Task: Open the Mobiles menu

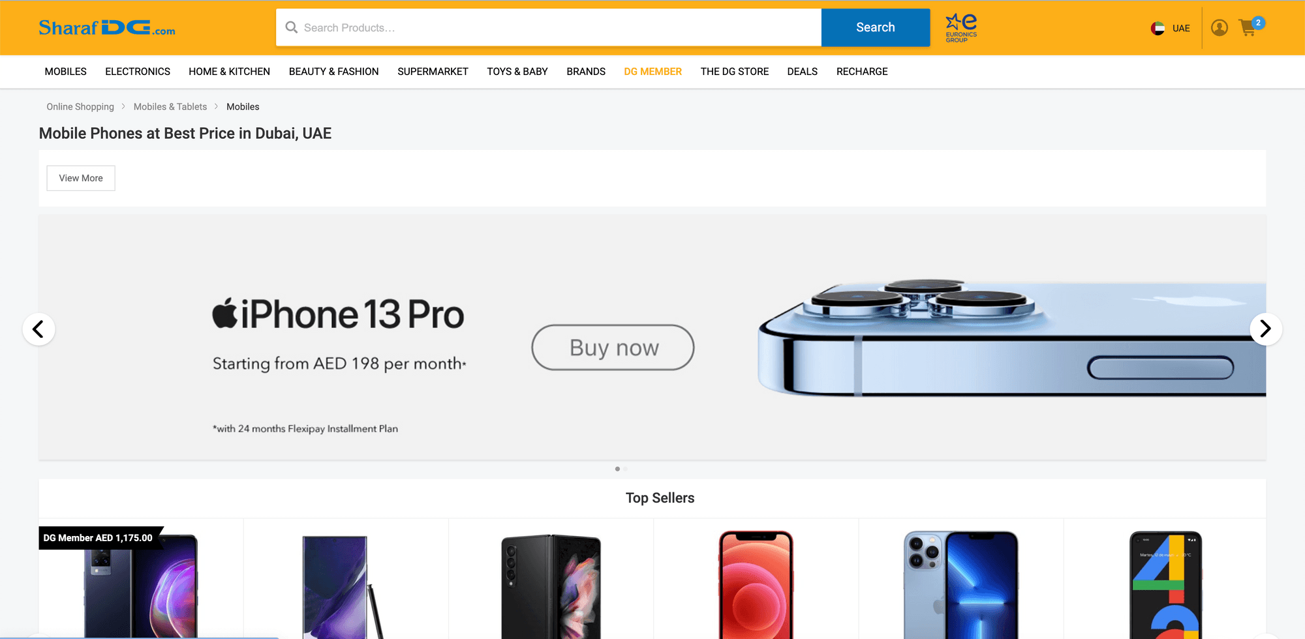Action: pos(65,72)
